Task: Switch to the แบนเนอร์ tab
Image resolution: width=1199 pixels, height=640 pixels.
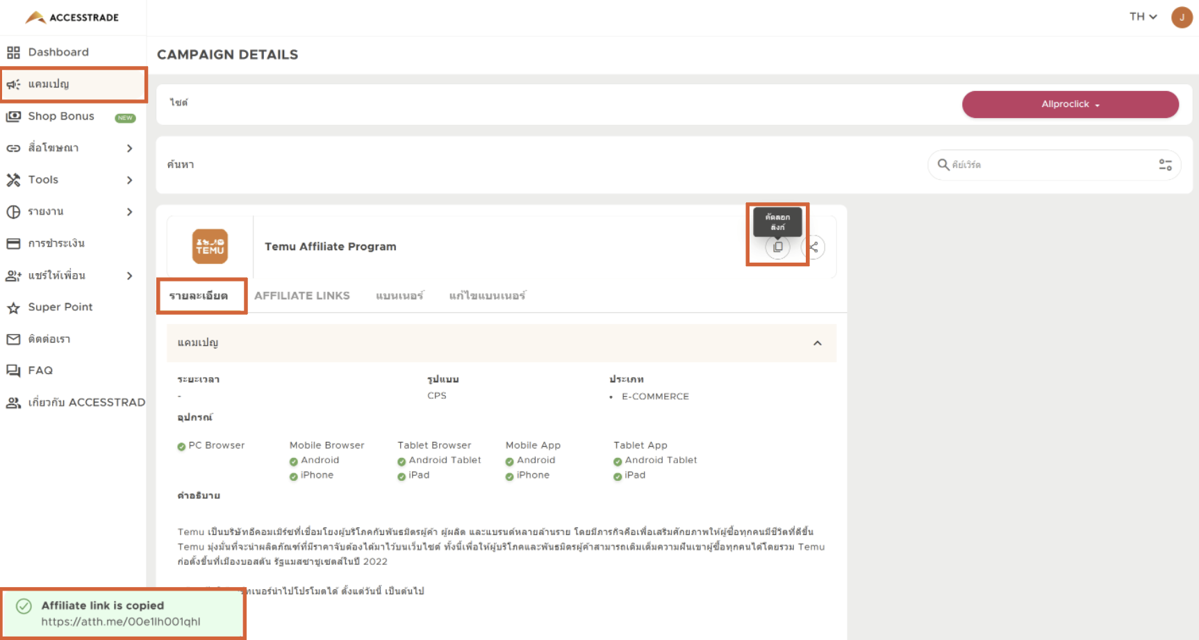Action: point(399,296)
